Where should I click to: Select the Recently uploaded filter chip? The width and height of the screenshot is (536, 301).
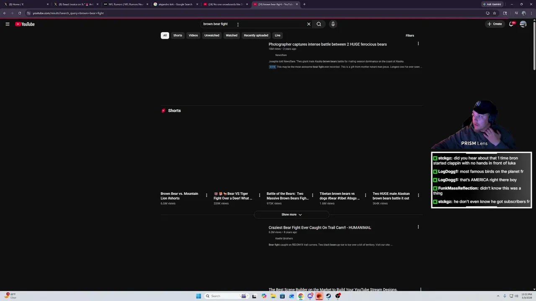[256, 35]
